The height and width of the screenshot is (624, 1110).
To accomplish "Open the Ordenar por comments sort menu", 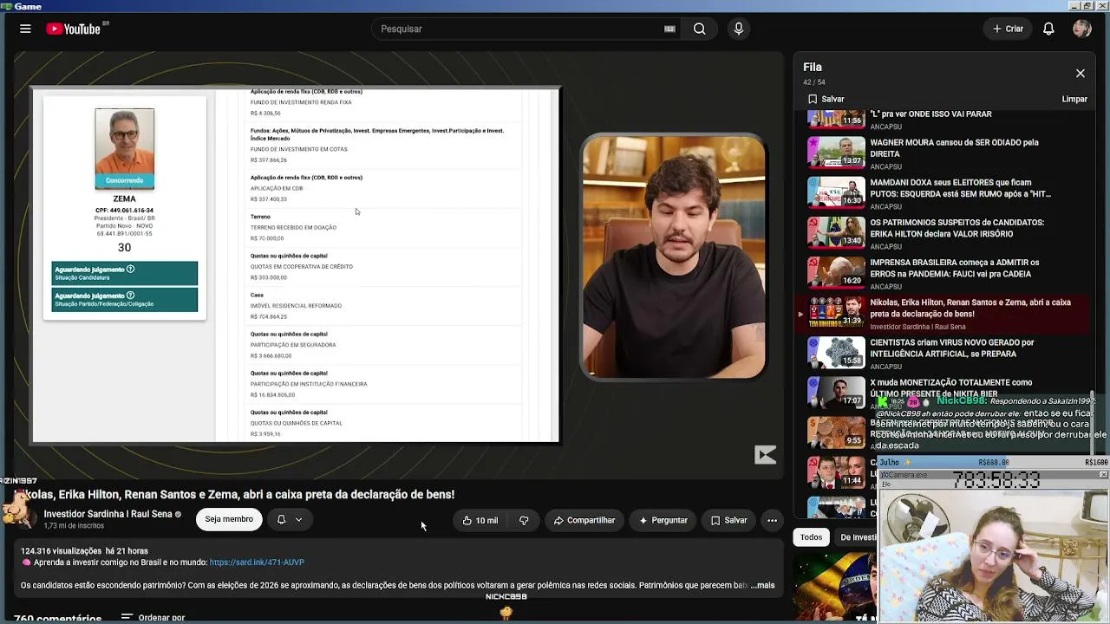I will tap(153, 618).
